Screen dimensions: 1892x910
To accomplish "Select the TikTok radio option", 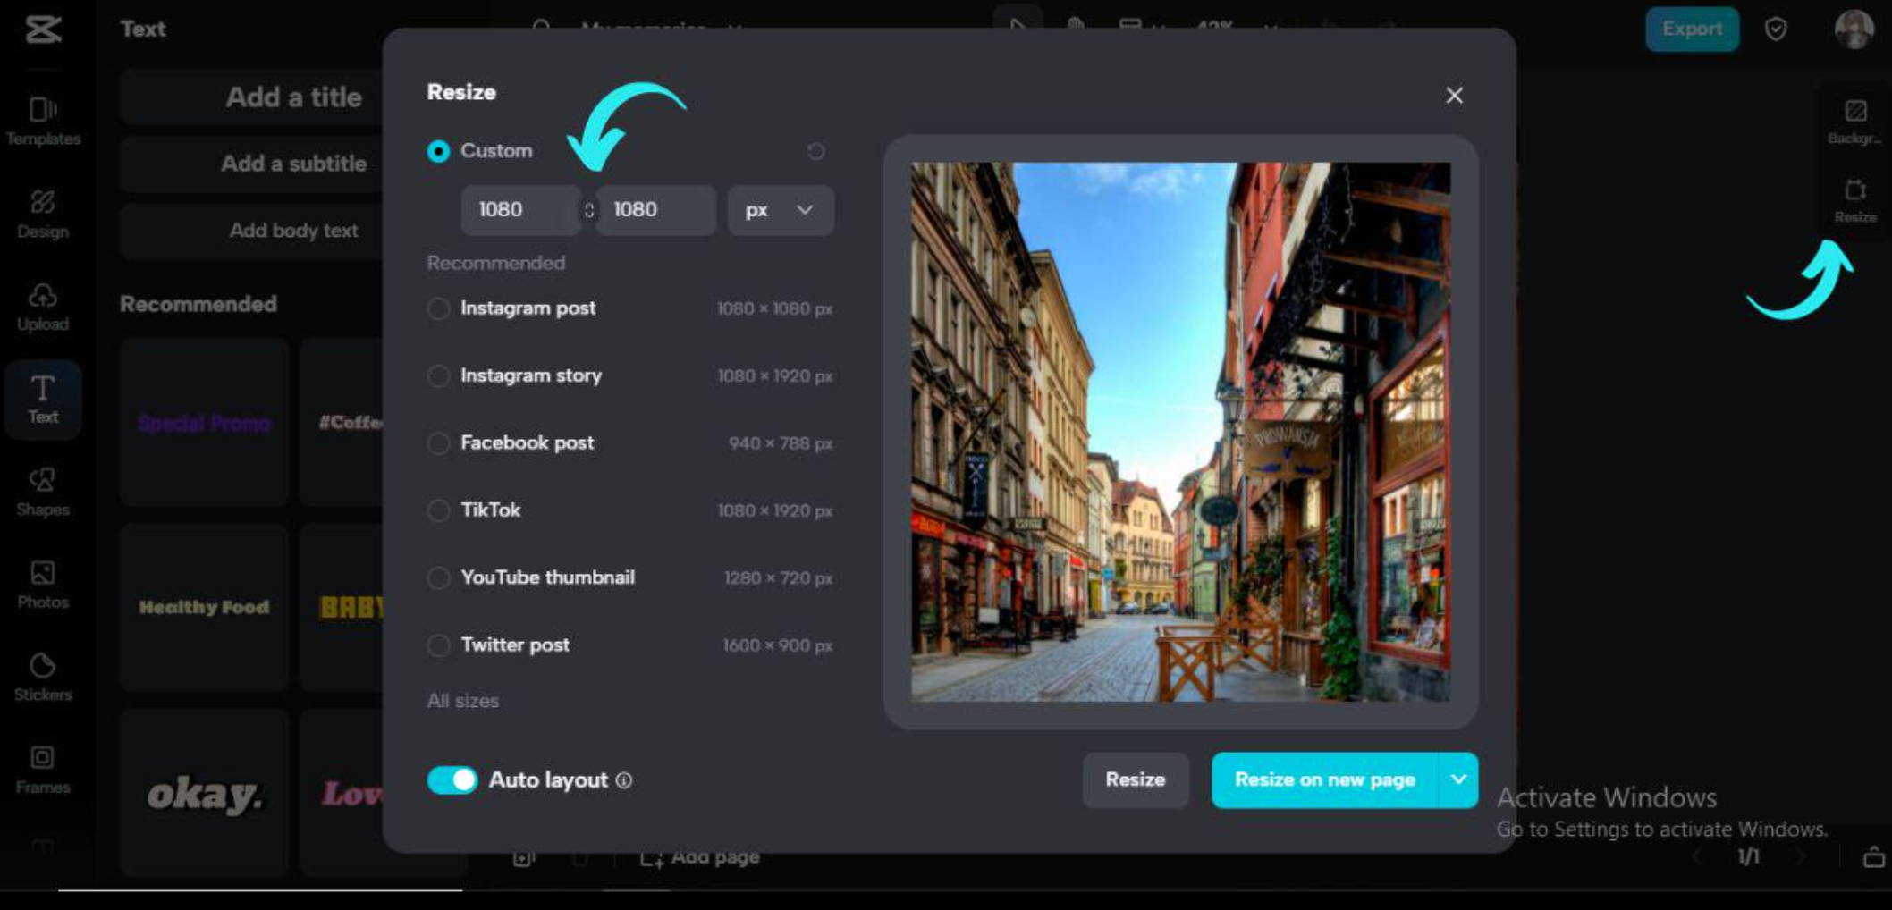I will pyautogui.click(x=438, y=510).
